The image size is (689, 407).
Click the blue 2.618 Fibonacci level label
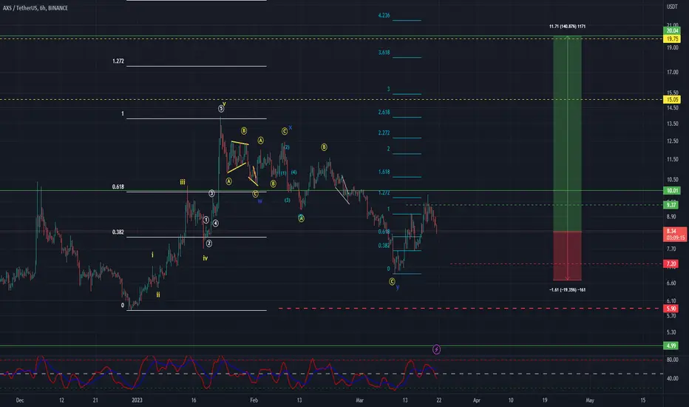point(384,112)
